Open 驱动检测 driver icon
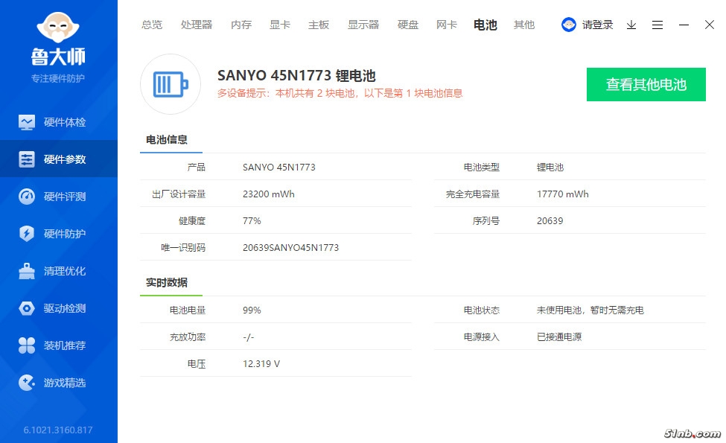Screen dimensions: 726x443 [x=27, y=308]
